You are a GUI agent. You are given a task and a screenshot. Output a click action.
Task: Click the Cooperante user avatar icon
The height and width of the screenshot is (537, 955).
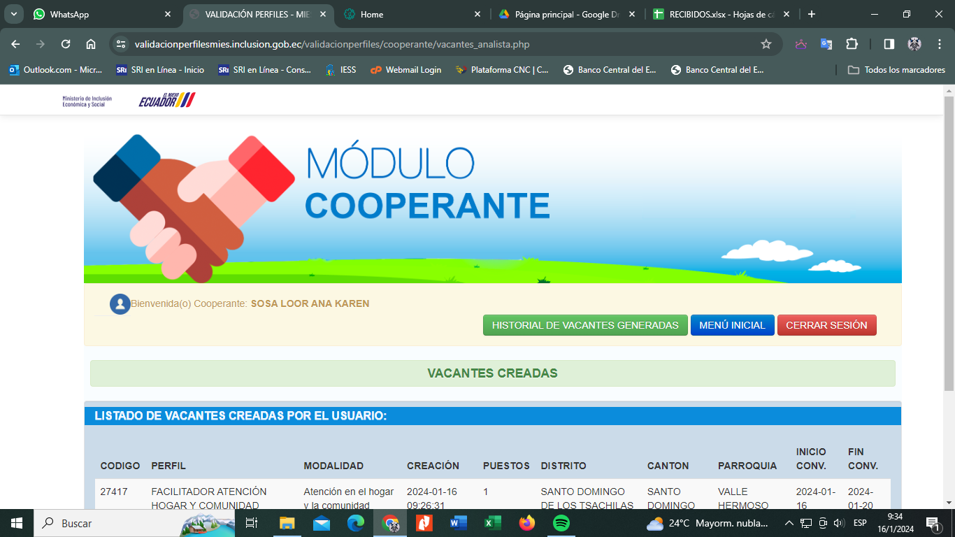coord(120,304)
